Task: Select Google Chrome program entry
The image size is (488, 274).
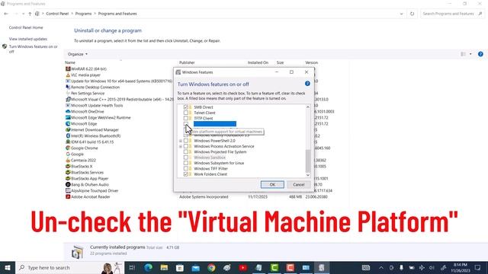Action: coord(82,148)
